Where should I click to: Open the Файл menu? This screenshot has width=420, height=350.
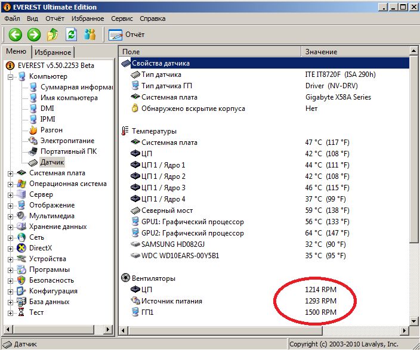[x=12, y=18]
